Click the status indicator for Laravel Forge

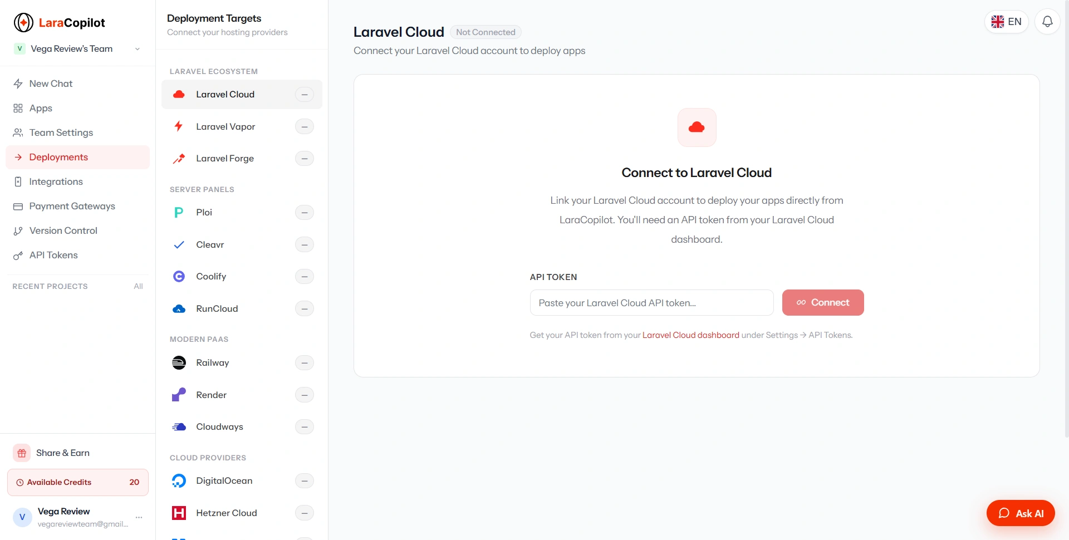click(x=305, y=159)
